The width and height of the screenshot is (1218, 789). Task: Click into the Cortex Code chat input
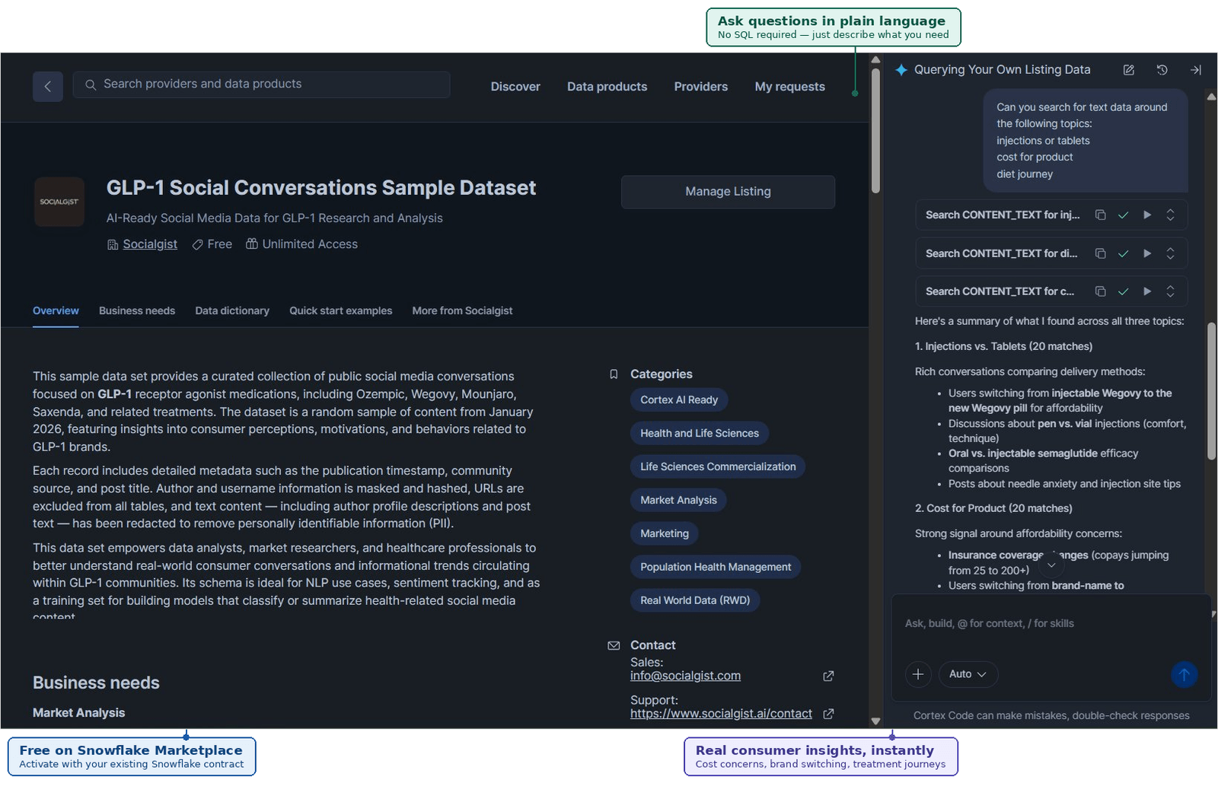pyautogui.click(x=1051, y=624)
